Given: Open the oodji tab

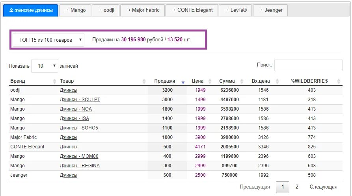Looking at the screenshot, I should pyautogui.click(x=106, y=10).
